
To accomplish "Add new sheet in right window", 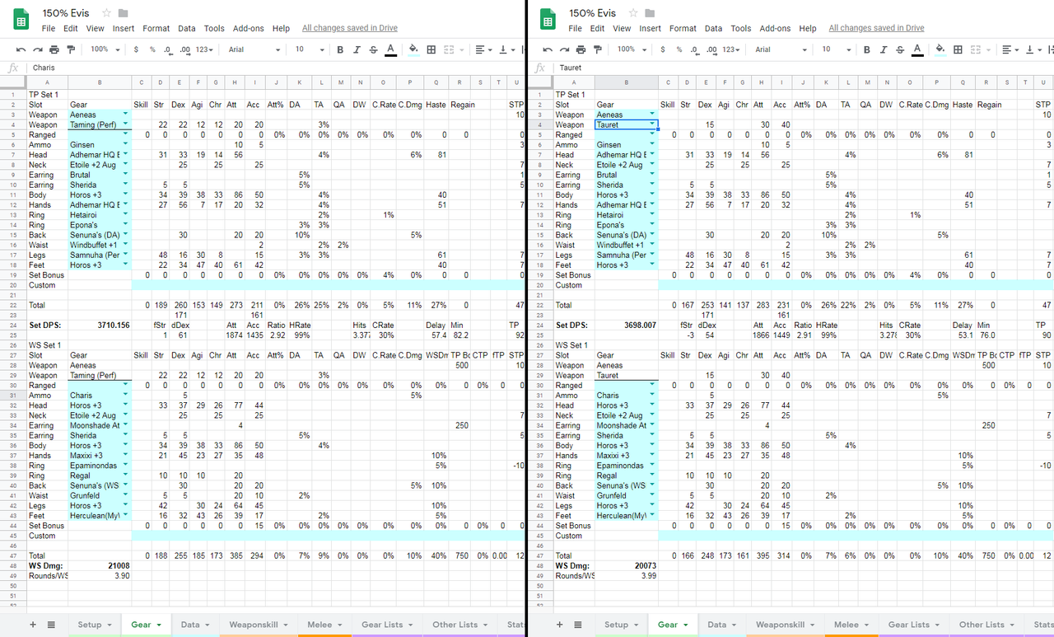I will tap(560, 625).
